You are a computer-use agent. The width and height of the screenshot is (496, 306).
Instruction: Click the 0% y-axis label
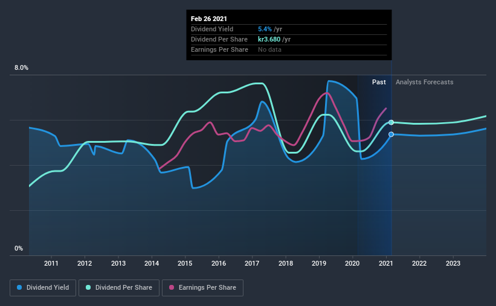coord(19,249)
